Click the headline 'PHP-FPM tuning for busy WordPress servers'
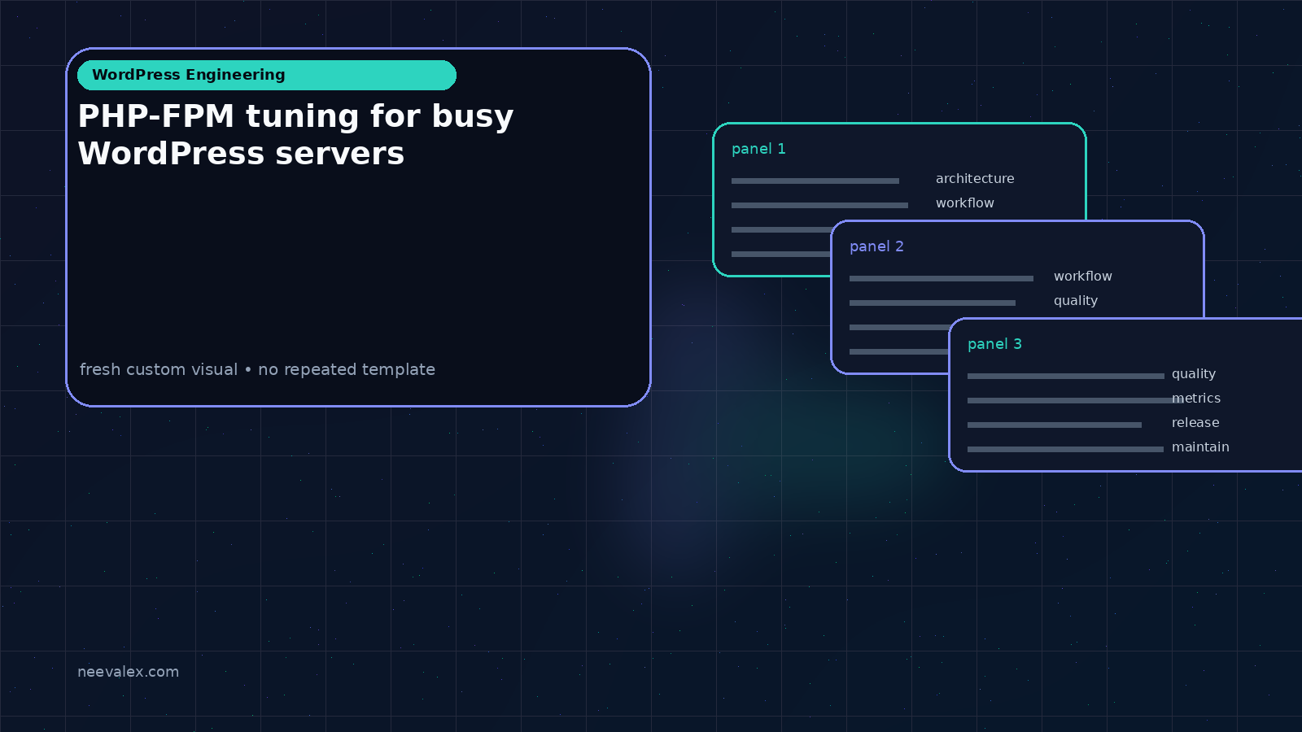 coord(295,135)
